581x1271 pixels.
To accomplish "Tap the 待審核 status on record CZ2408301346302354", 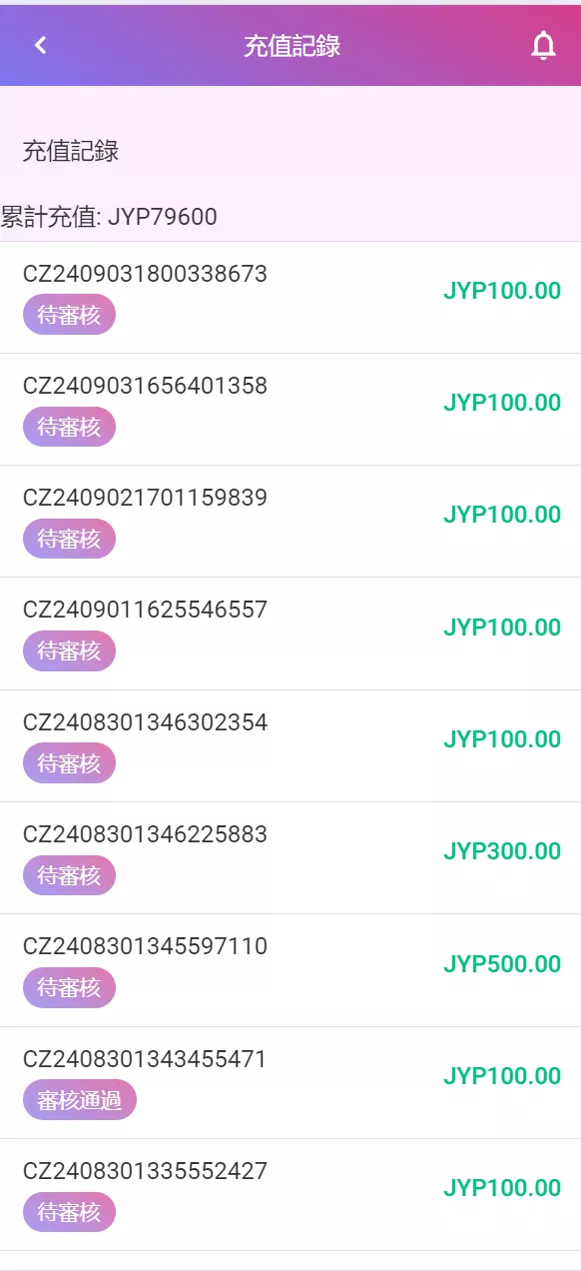I will click(x=69, y=763).
